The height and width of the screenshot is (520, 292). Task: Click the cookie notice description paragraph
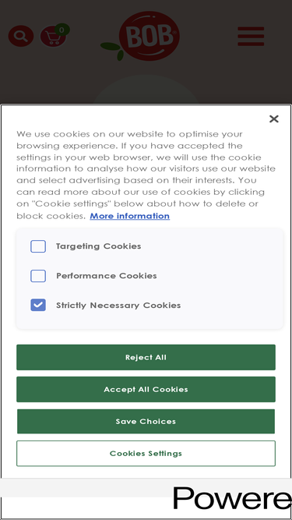146,175
